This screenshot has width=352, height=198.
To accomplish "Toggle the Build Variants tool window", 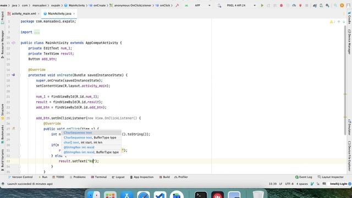I will 2,159.
